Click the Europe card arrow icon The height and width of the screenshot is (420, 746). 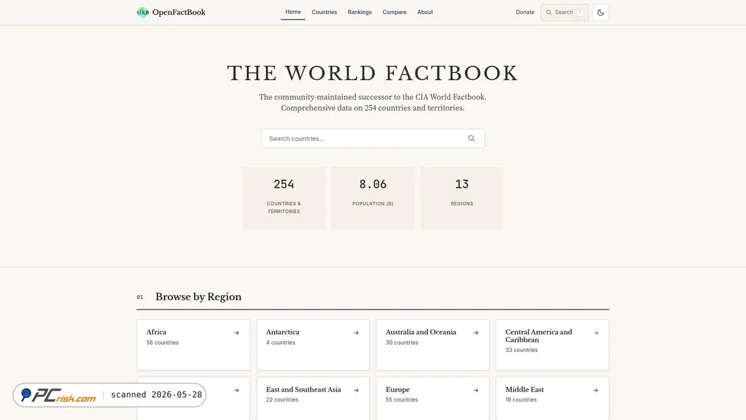coord(476,390)
